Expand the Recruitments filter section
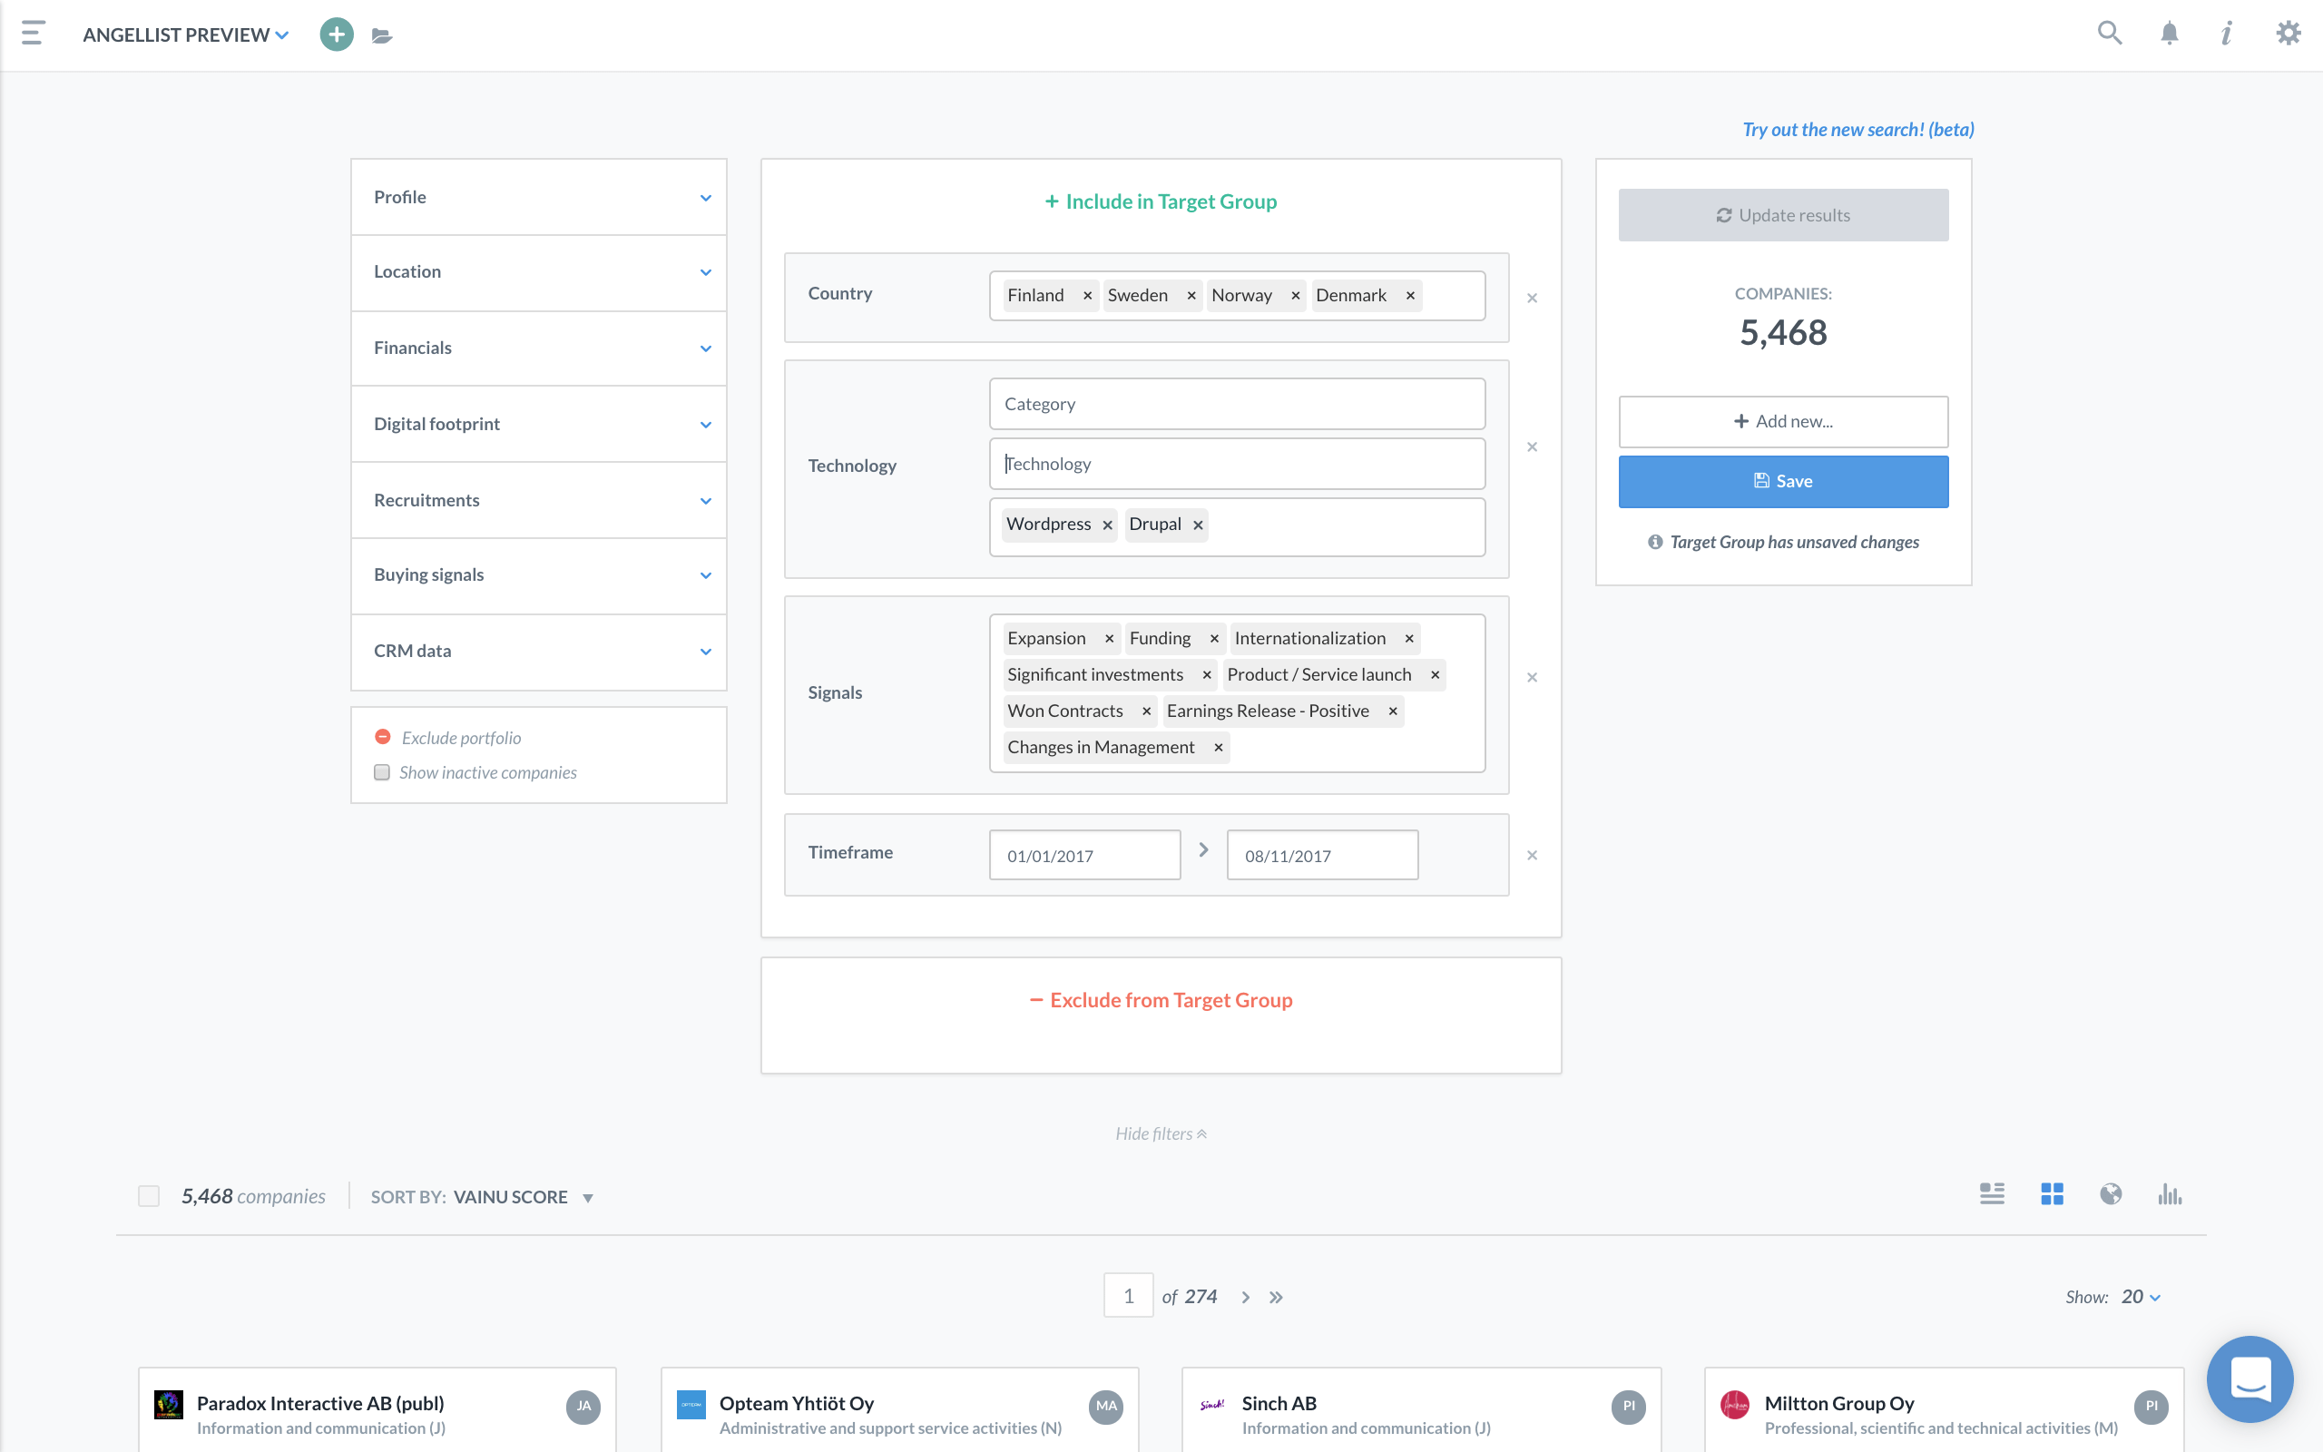Screen dimensions: 2323x1452 pos(538,499)
